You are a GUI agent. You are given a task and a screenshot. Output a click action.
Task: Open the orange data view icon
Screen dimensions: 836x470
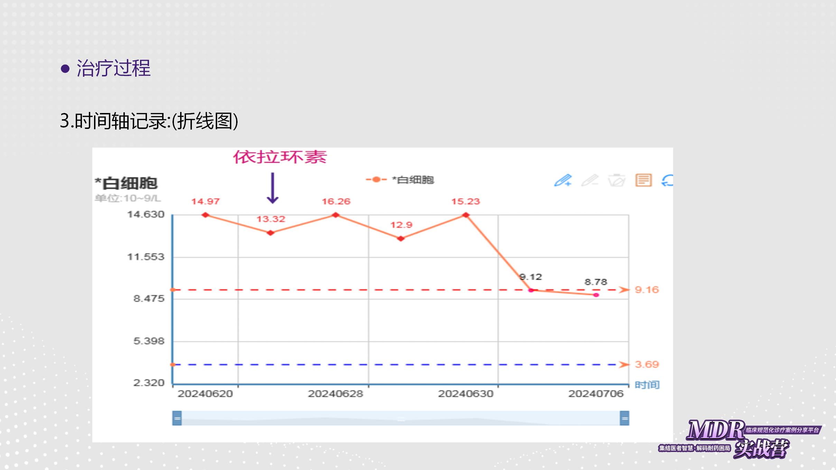[643, 180]
